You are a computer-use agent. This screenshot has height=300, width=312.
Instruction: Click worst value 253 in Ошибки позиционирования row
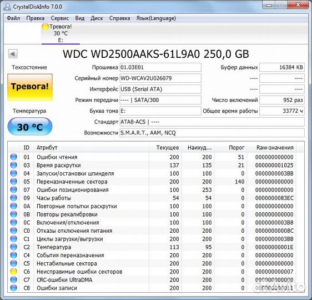[x=207, y=189]
